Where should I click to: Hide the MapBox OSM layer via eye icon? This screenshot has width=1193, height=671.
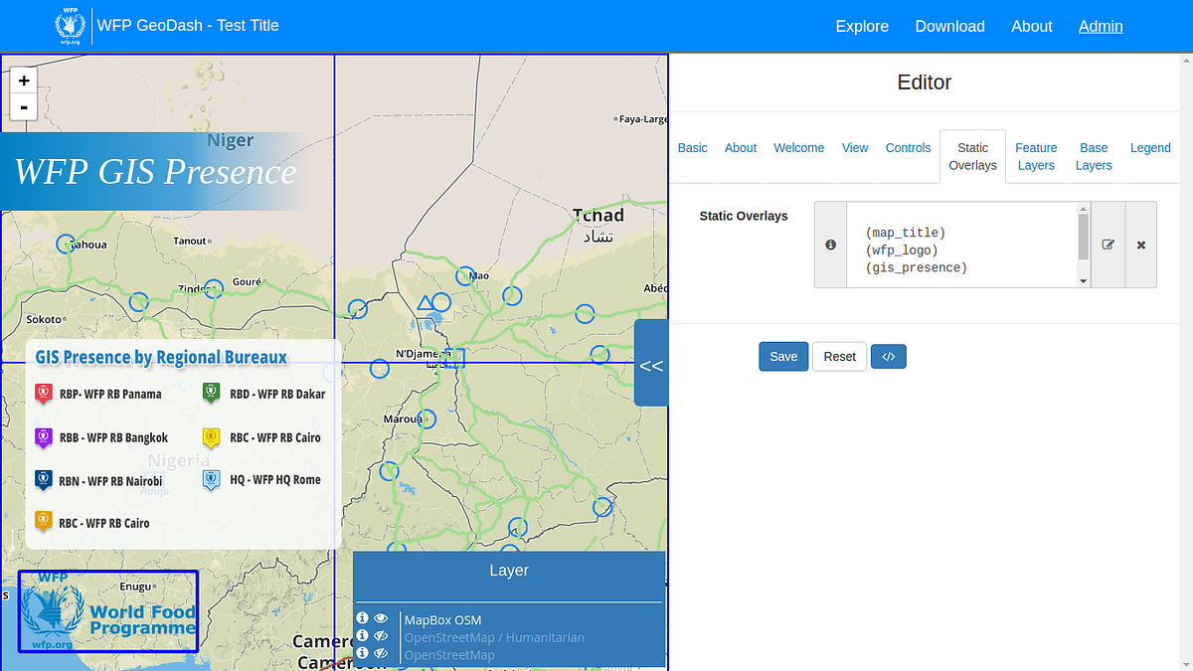[x=381, y=618]
